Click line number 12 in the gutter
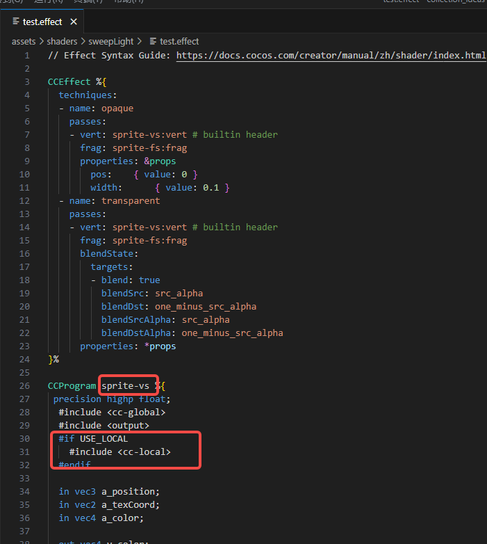487x544 pixels. pos(24,201)
